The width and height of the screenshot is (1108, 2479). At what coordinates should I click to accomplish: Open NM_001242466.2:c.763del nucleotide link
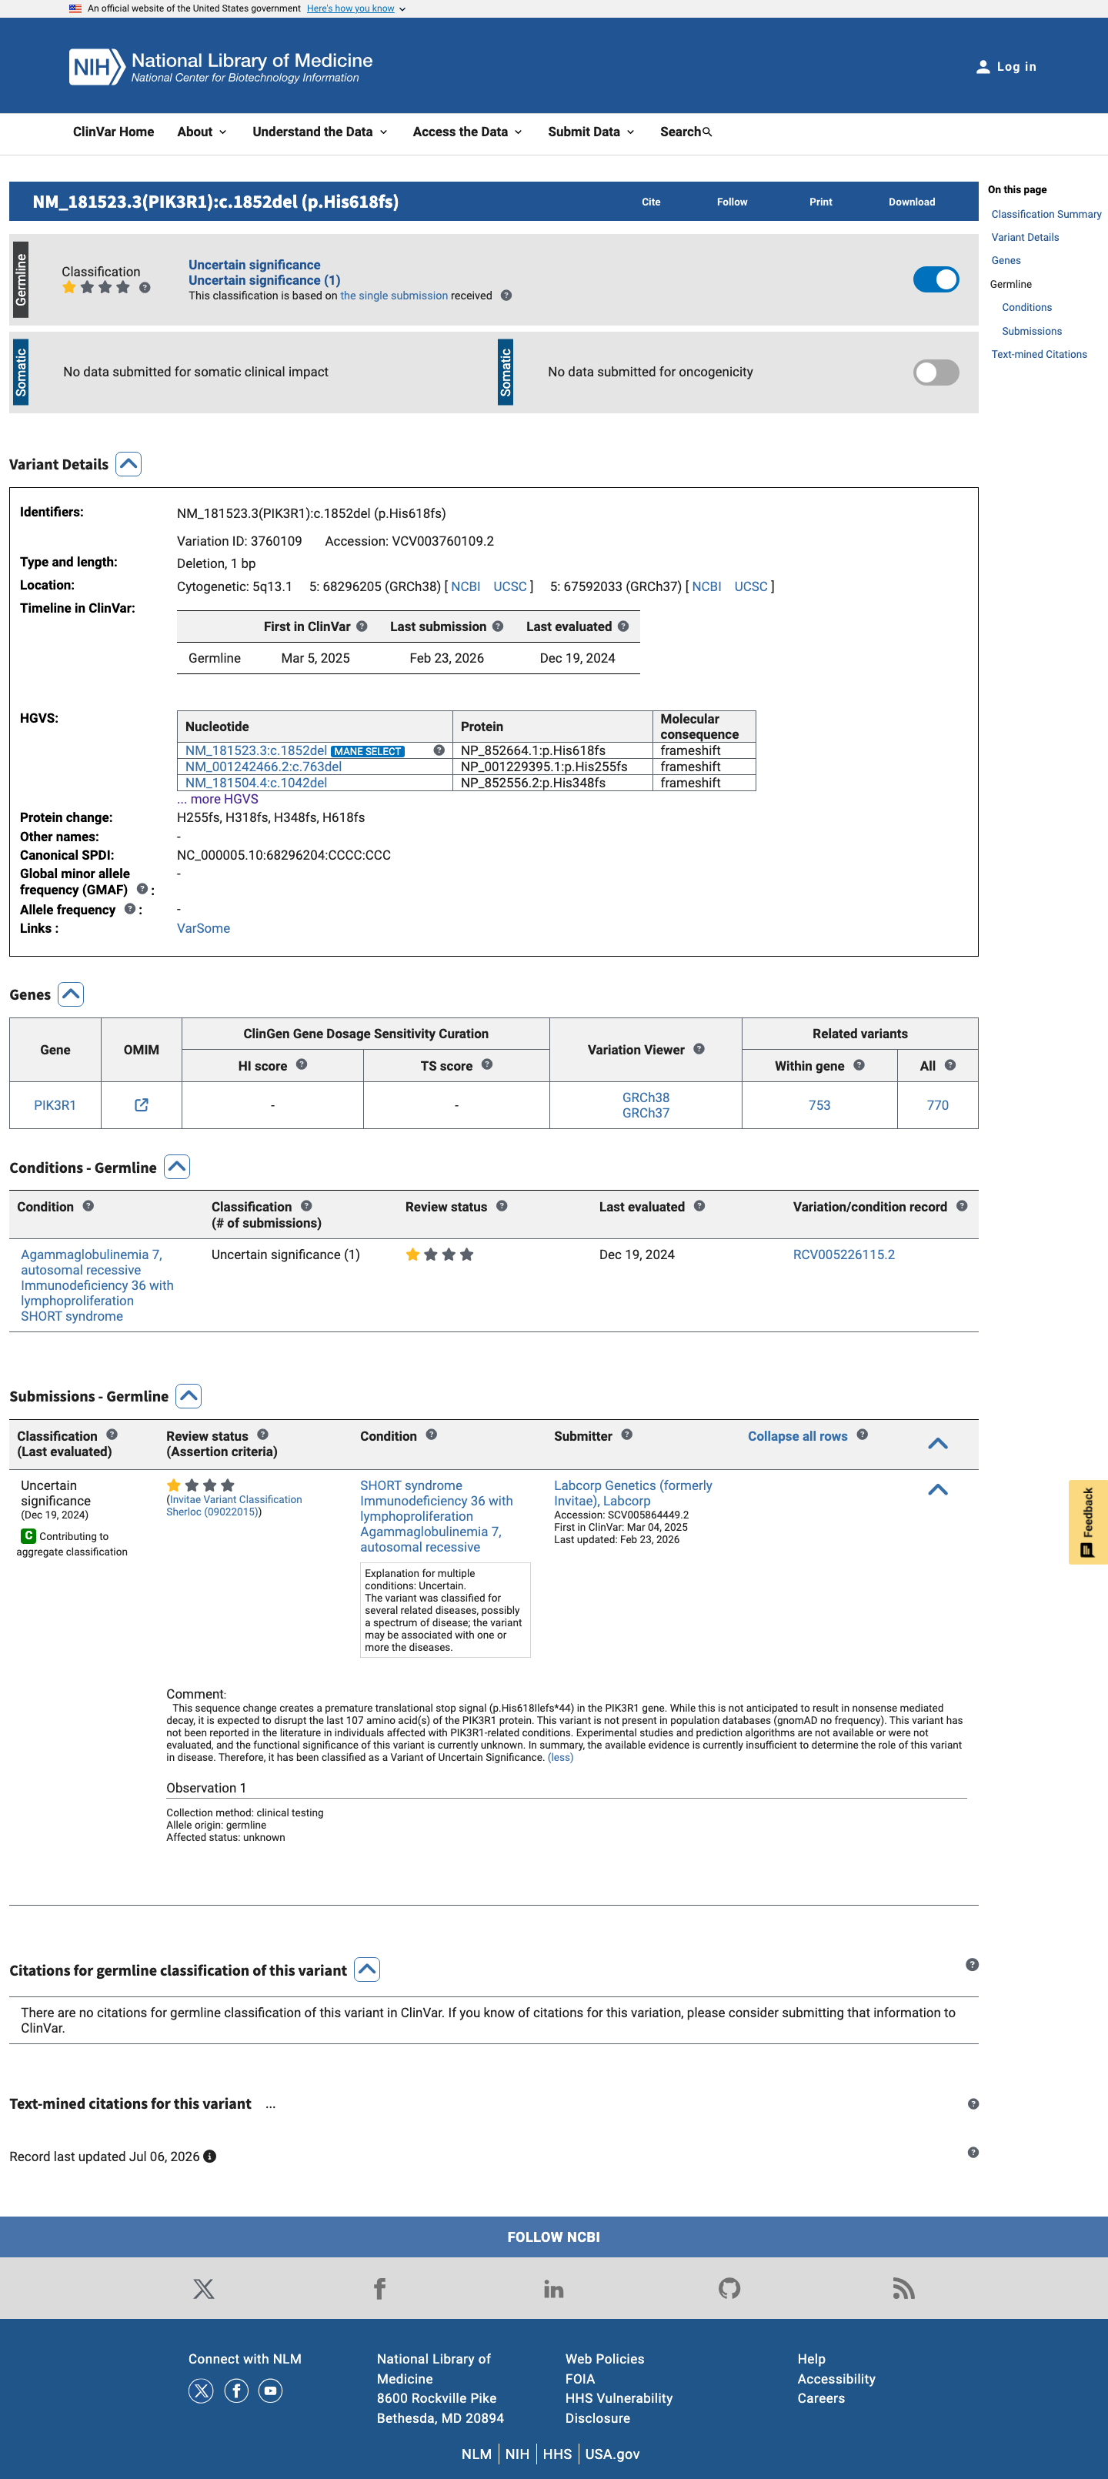pos(263,767)
